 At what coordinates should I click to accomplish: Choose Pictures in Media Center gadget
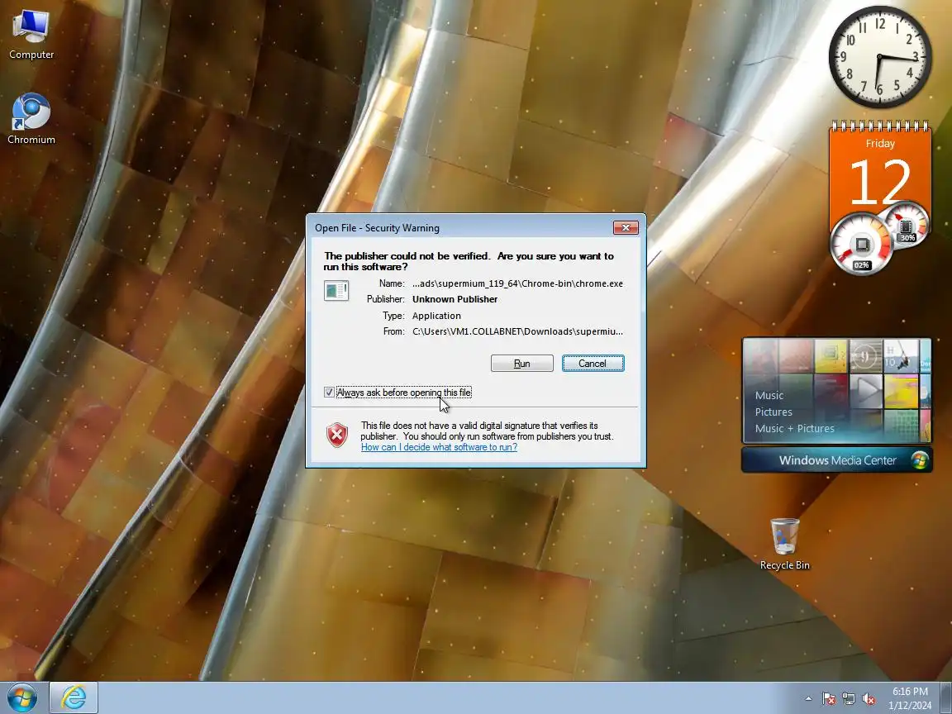(773, 412)
